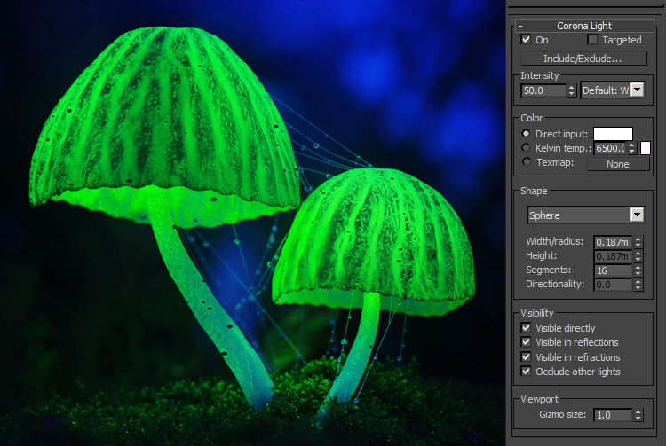This screenshot has width=666, height=446.
Task: Click the Intensity value field
Action: pyautogui.click(x=543, y=90)
